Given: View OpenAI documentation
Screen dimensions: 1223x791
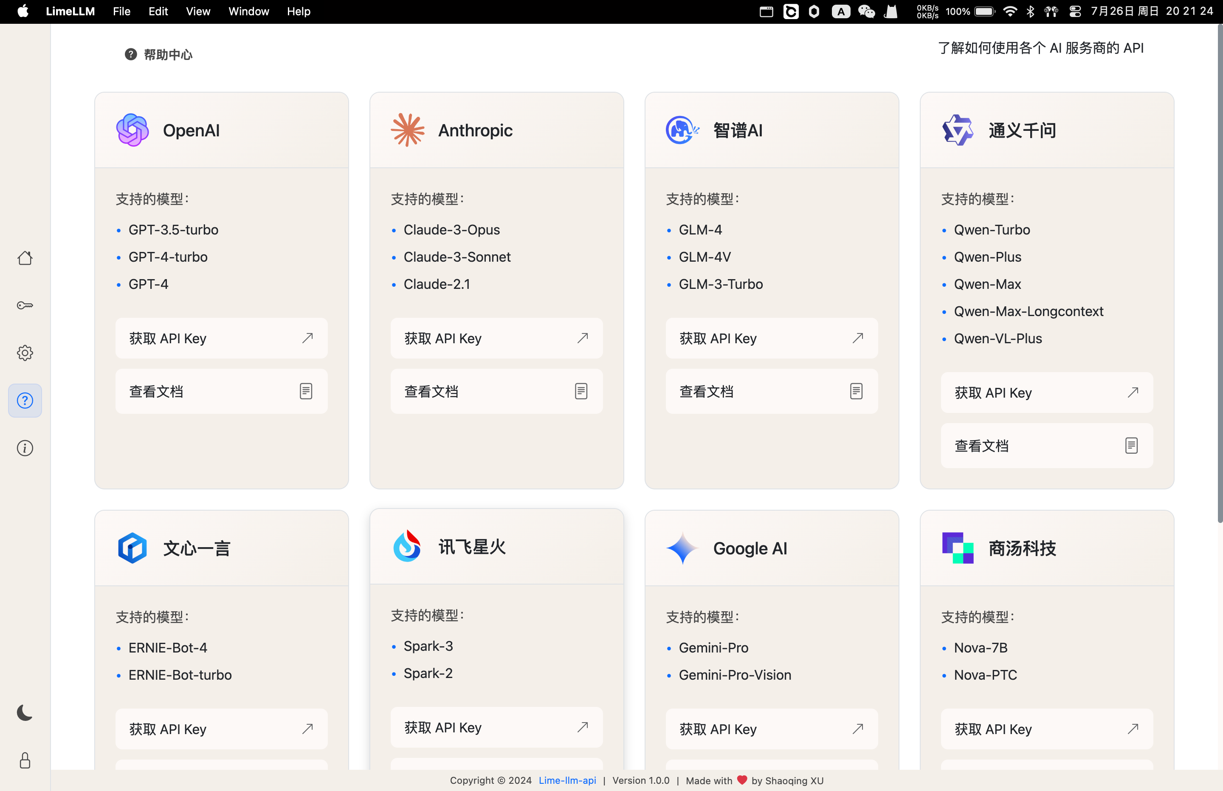Looking at the screenshot, I should 221,391.
